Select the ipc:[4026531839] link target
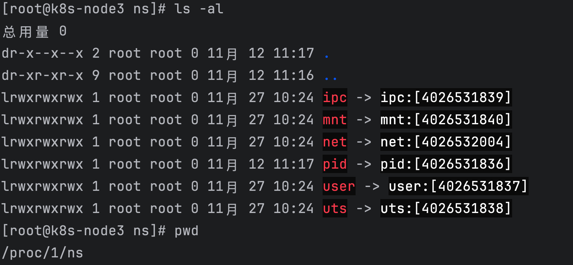The width and height of the screenshot is (573, 265). (446, 98)
